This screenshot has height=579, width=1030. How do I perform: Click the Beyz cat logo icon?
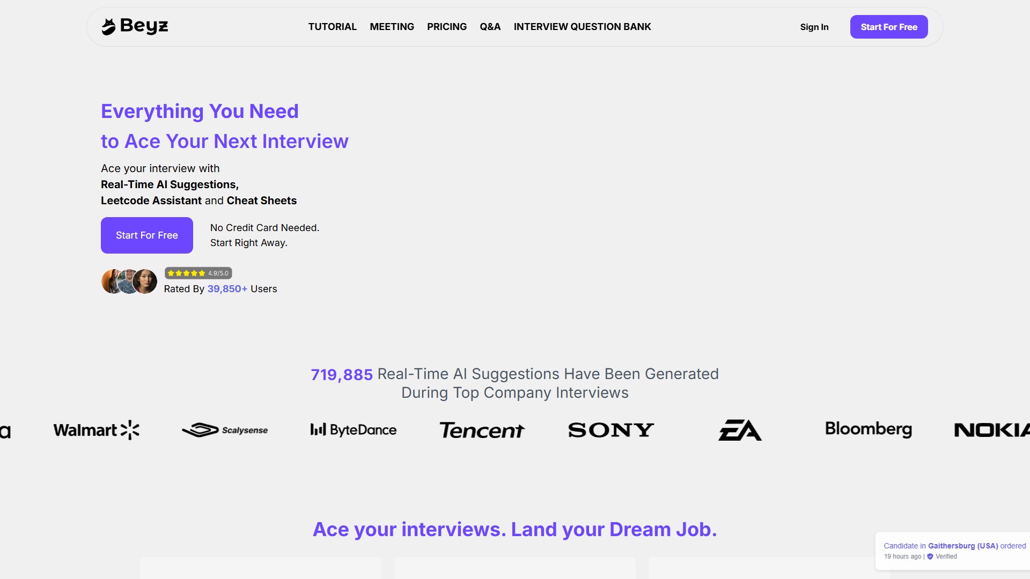click(x=108, y=27)
